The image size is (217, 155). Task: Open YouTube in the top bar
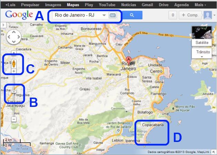[x=107, y=5]
